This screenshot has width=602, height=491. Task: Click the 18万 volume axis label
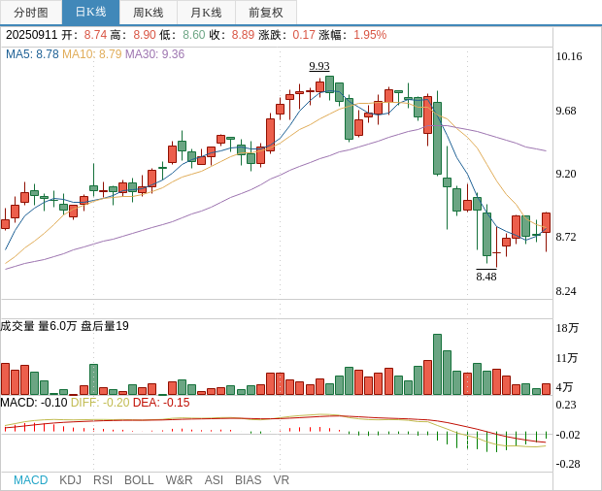click(x=567, y=328)
